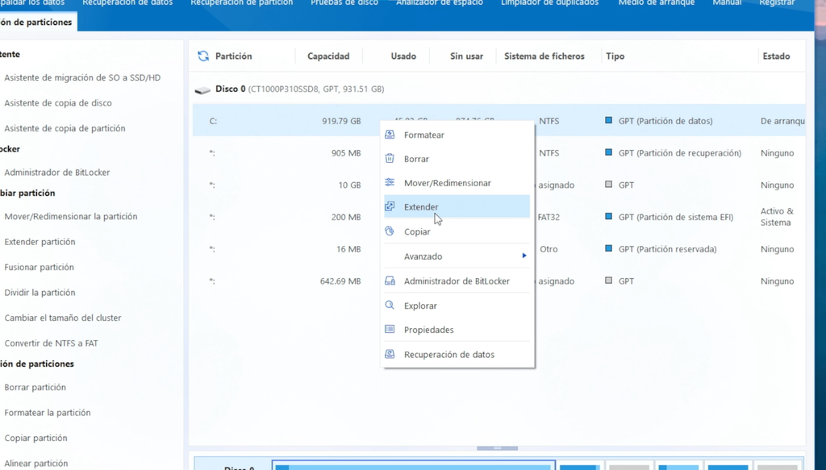Open Pruebas de disco in top toolbar
The height and width of the screenshot is (470, 826).
[344, 2]
